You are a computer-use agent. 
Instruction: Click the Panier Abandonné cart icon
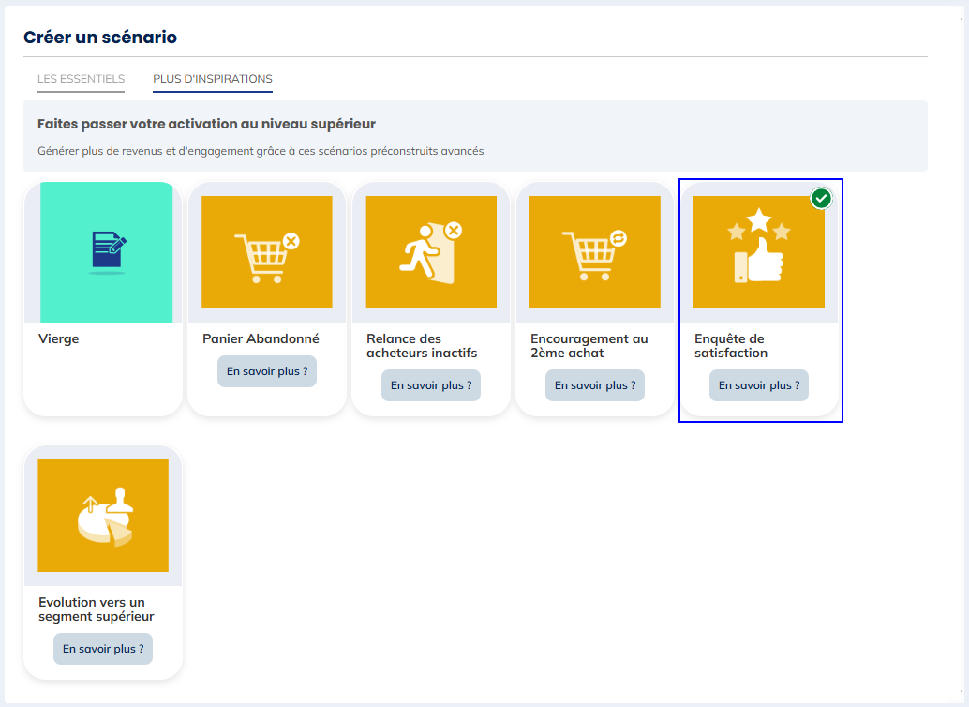[266, 252]
